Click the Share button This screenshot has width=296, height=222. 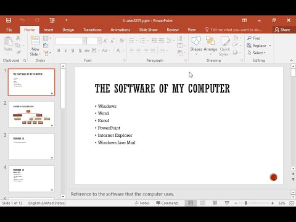282,30
